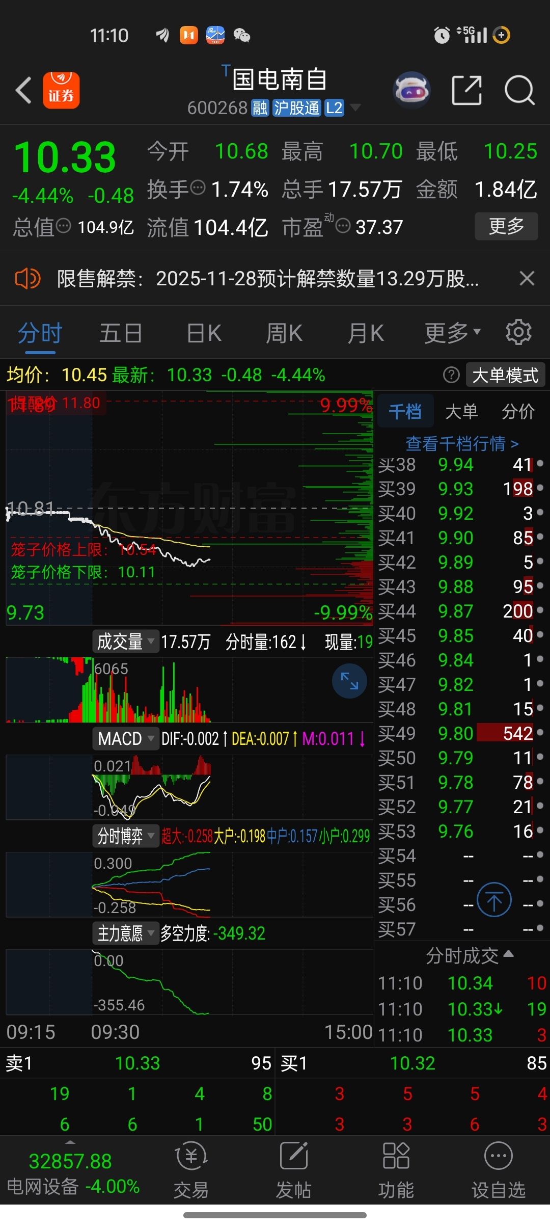The image size is (550, 1229).
Task: Open the orange 证券 securities icon
Action: (61, 90)
